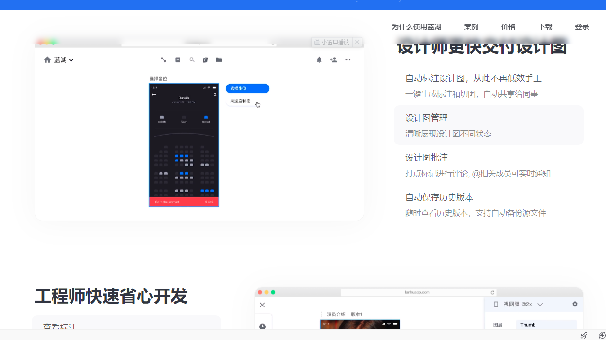
Task: Click the more options ellipsis icon
Action: pyautogui.click(x=348, y=60)
